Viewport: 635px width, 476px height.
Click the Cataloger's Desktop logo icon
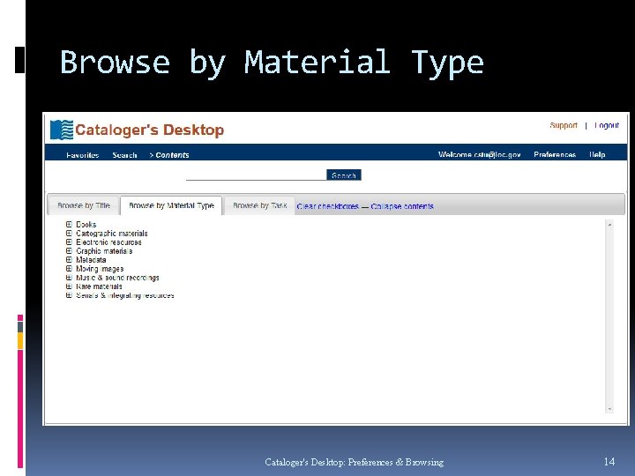62,130
